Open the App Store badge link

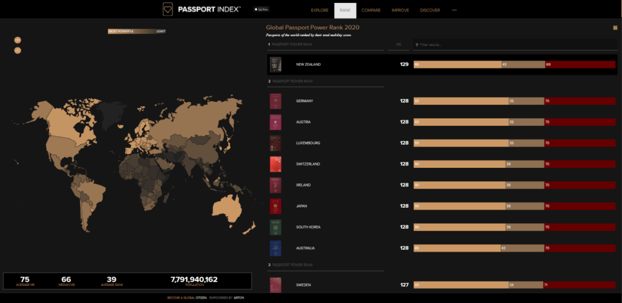261,9
